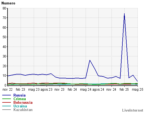
Task: Click the Kazakistan legend label
Action: [x=23, y=110]
